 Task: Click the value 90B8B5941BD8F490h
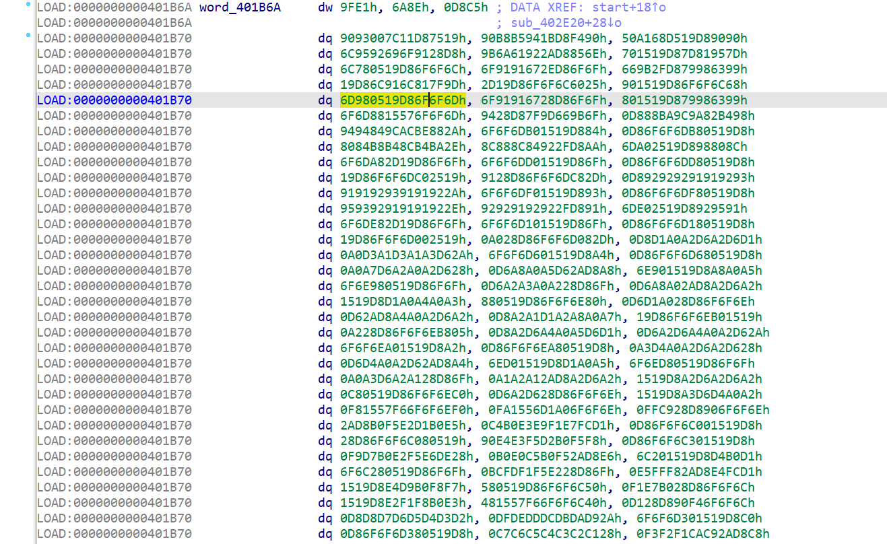click(x=544, y=38)
